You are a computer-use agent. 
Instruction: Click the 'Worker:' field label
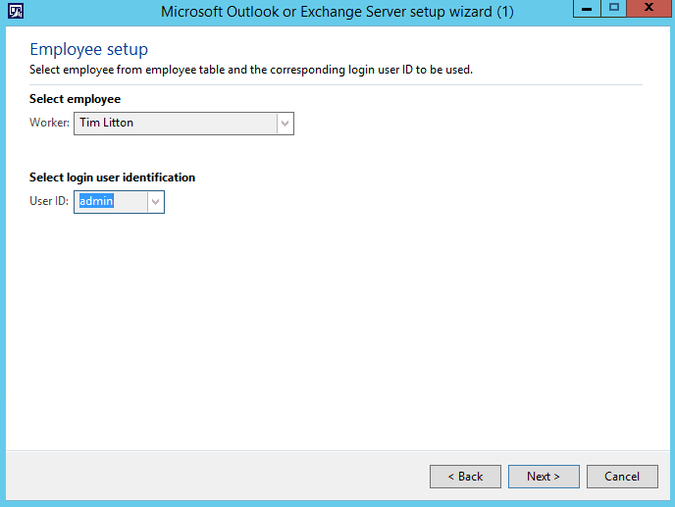coord(49,123)
